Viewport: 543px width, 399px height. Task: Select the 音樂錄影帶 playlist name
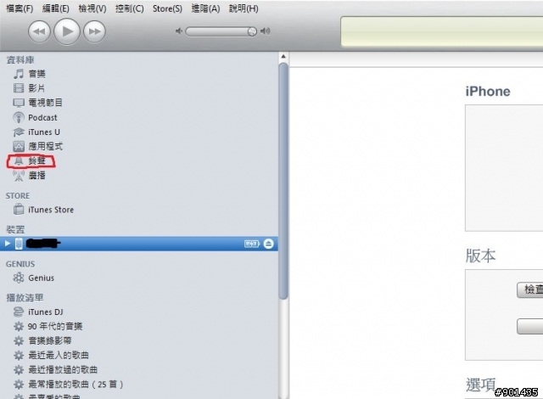pyautogui.click(x=50, y=340)
